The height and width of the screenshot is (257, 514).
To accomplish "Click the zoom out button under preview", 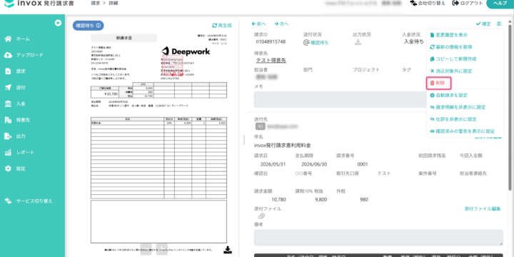I will [146, 249].
